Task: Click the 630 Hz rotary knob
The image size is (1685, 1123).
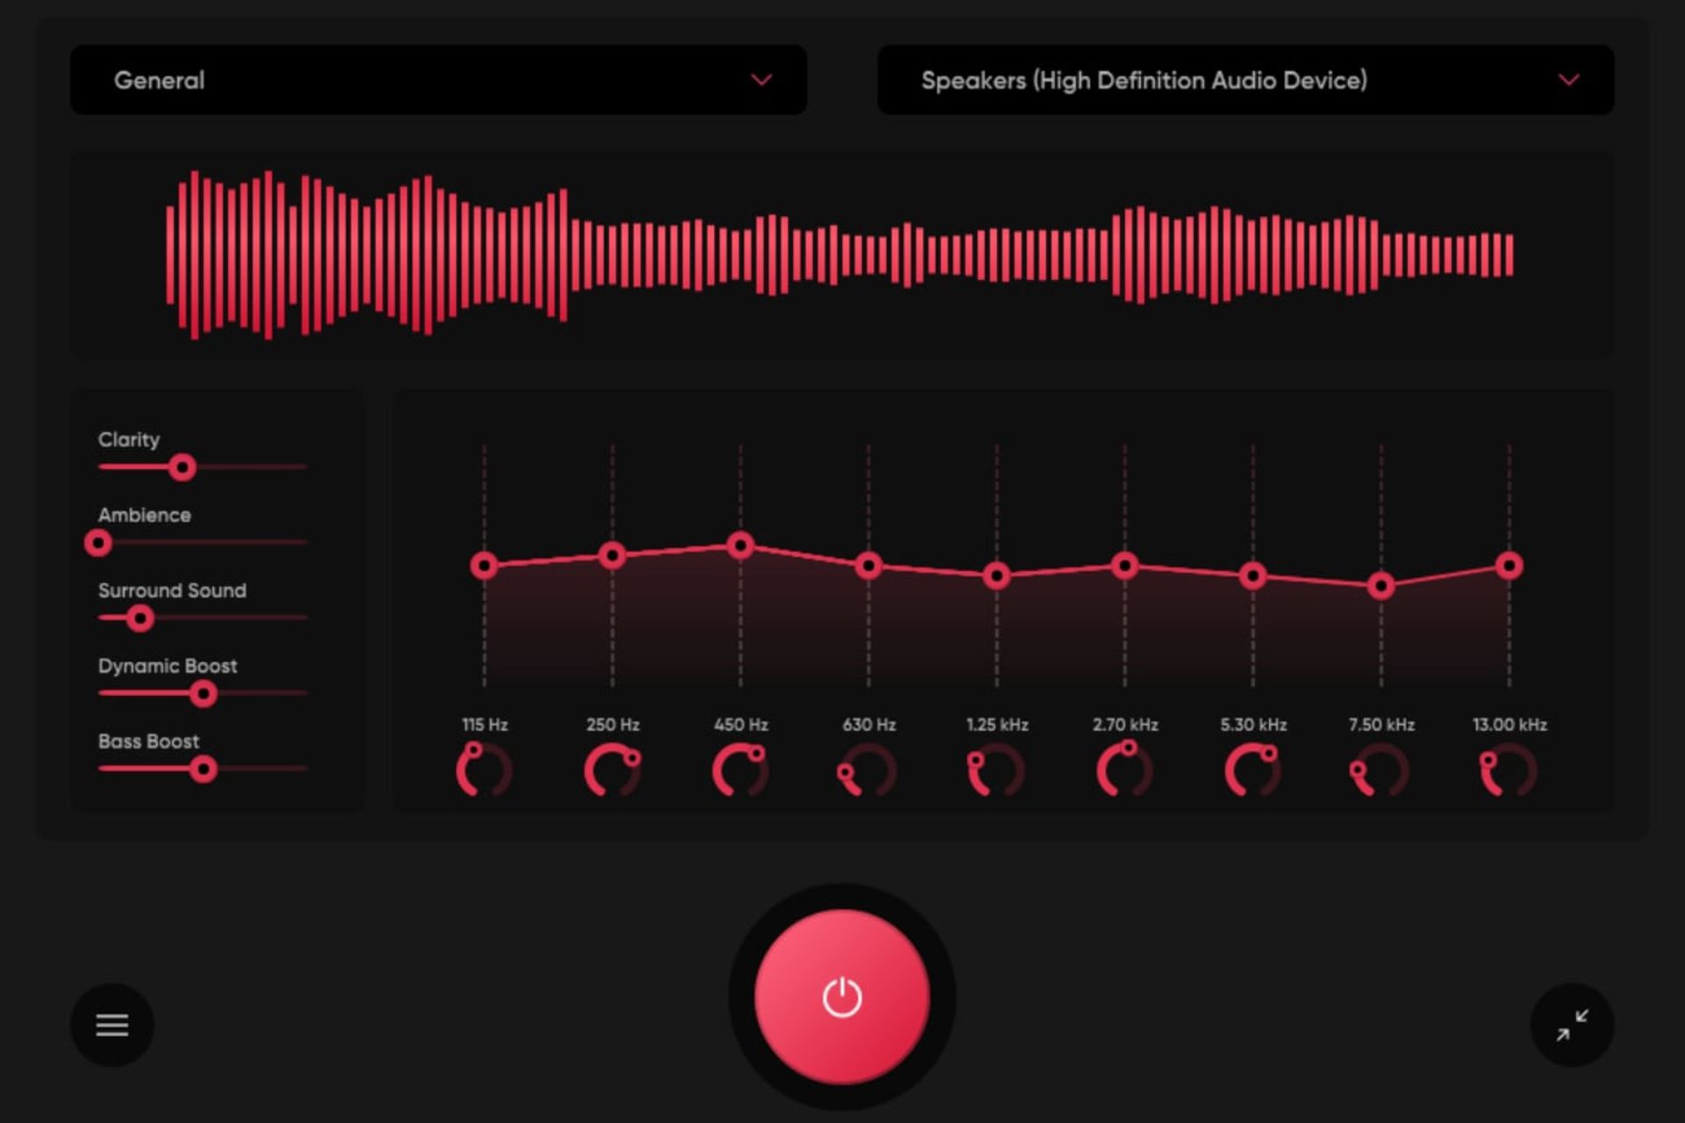Action: 868,771
